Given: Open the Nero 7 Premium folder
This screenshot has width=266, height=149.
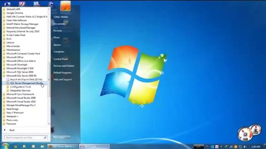Looking at the screenshot, I should 15,113.
